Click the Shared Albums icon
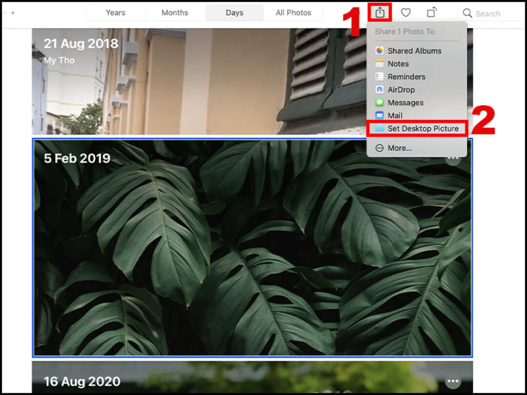527x395 pixels. [x=380, y=51]
